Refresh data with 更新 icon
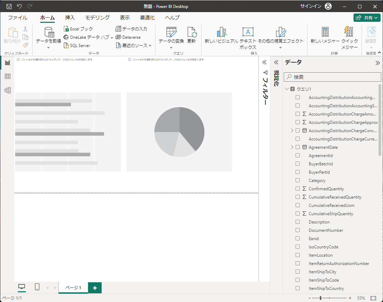Screen dimensions: 383x302 [192, 32]
